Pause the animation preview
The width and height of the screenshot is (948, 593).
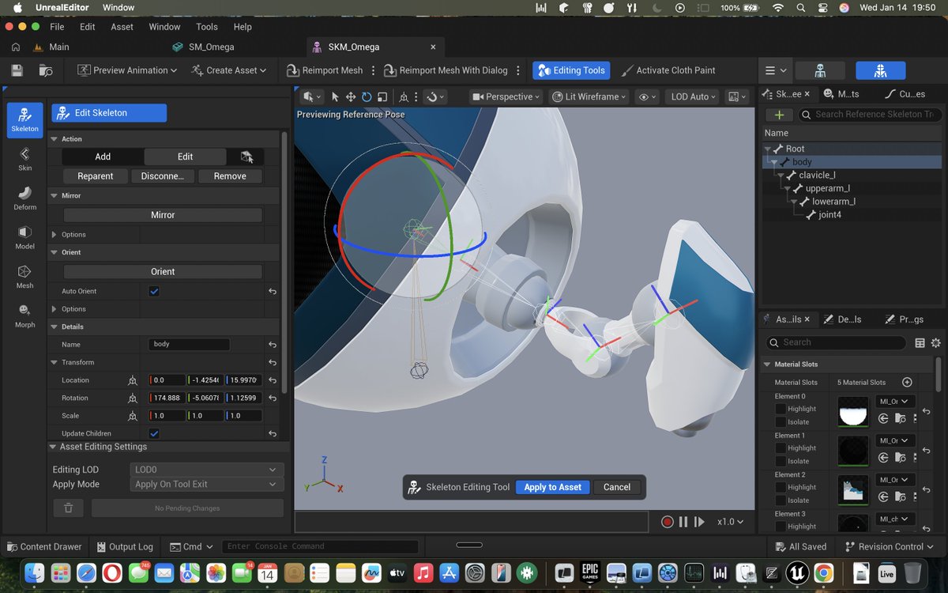pyautogui.click(x=683, y=522)
